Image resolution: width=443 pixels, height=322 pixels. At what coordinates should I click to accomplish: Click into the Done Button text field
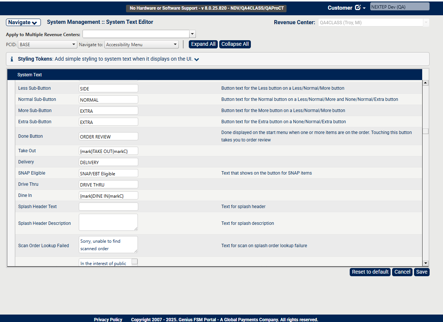[x=108, y=136]
